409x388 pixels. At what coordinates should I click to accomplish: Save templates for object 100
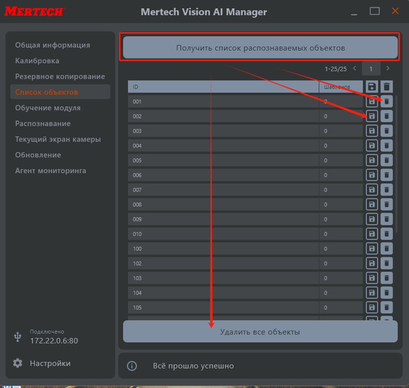pos(372,248)
